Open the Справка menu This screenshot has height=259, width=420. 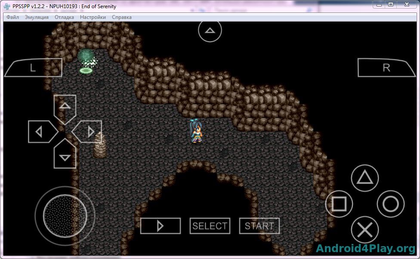[122, 17]
